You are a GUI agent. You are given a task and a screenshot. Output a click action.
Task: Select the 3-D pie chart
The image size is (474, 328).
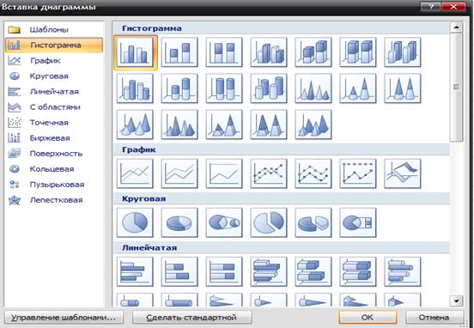(x=179, y=222)
